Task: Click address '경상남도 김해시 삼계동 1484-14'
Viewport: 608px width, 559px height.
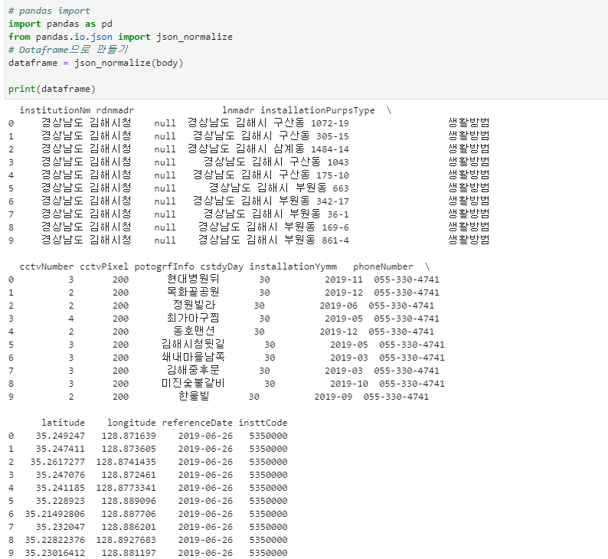Action: 268,149
